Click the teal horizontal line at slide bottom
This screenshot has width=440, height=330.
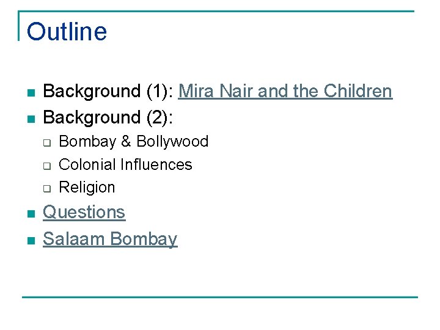[x=220, y=297]
